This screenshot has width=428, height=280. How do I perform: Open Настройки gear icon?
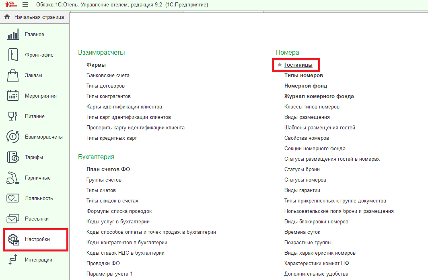13,239
